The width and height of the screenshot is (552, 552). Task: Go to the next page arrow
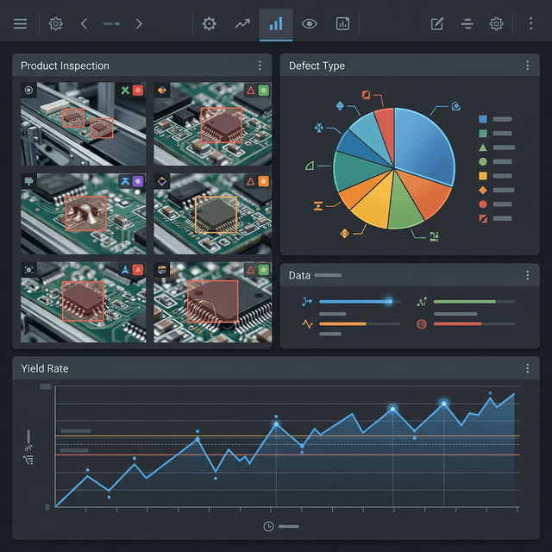click(x=139, y=24)
